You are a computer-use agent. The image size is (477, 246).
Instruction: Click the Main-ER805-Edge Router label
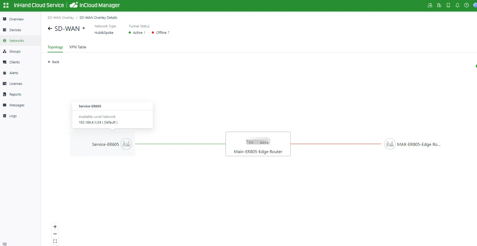pyautogui.click(x=258, y=151)
